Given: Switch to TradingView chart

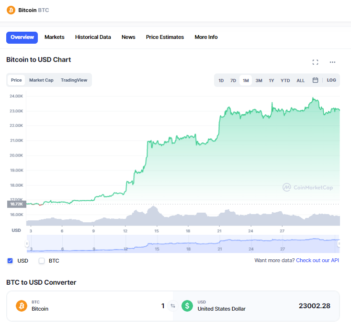Looking at the screenshot, I should point(74,80).
